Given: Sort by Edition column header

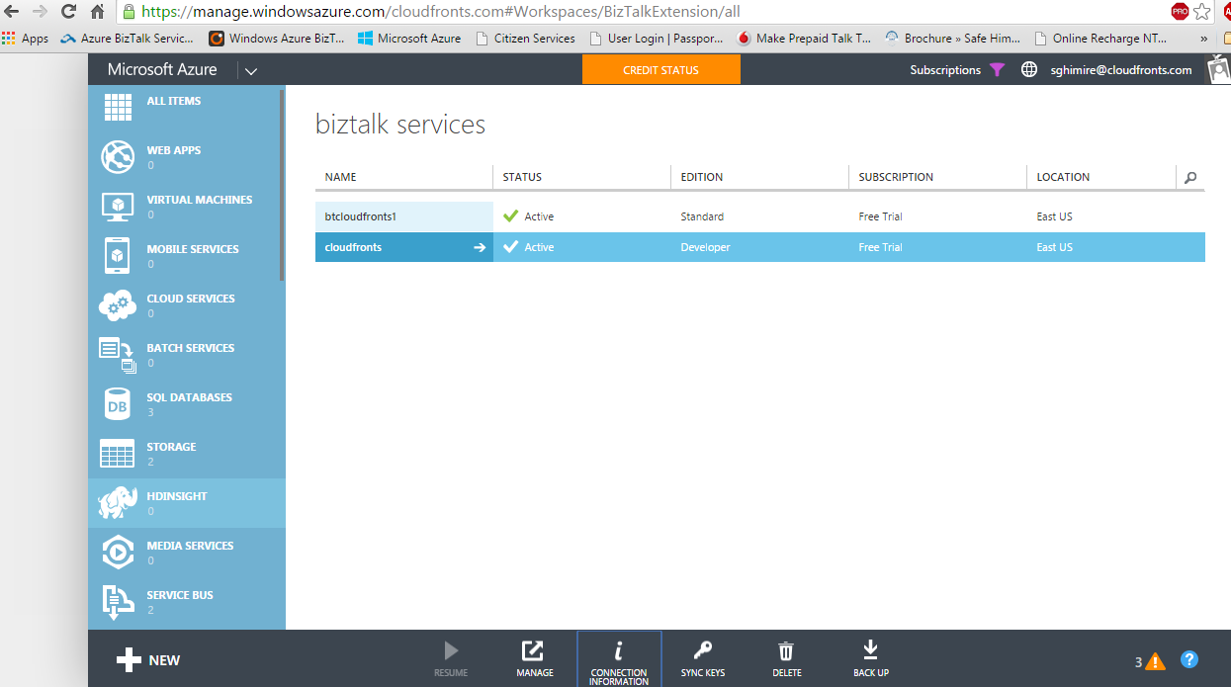Looking at the screenshot, I should click(702, 177).
